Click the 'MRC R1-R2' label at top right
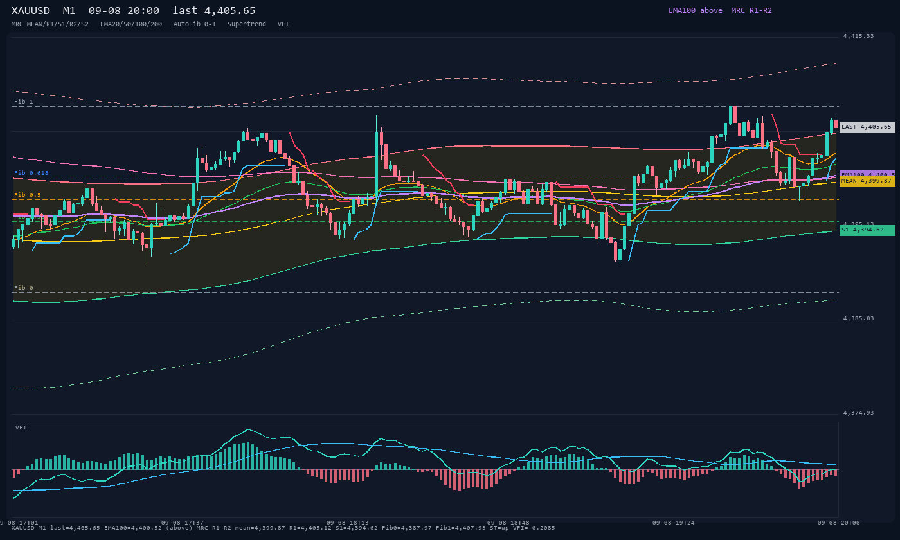This screenshot has height=540, width=900. (x=751, y=10)
